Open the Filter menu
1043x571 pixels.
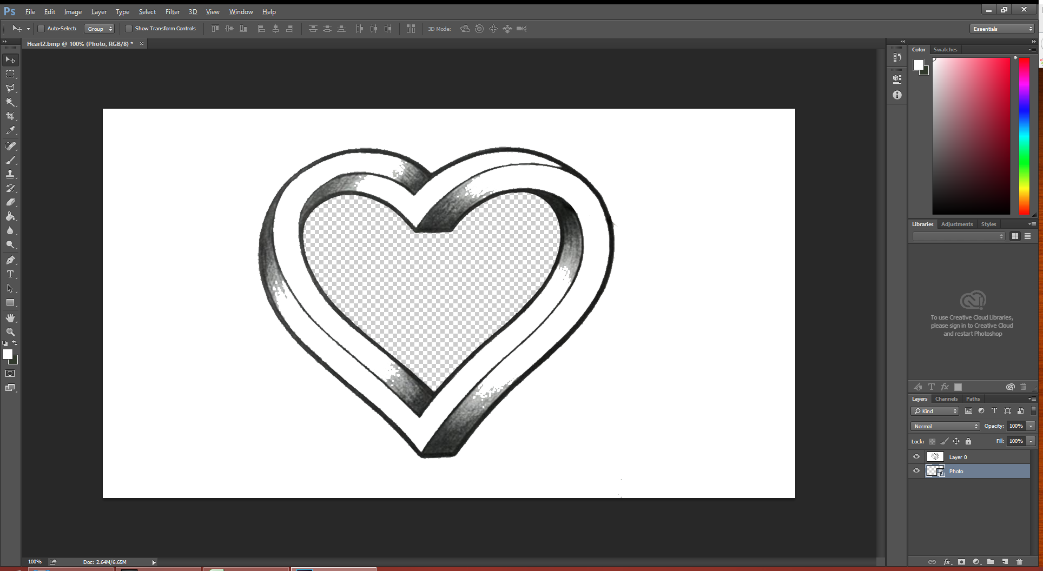(x=173, y=12)
